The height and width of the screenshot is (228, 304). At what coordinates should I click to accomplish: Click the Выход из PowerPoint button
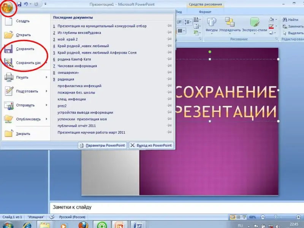pos(151,145)
